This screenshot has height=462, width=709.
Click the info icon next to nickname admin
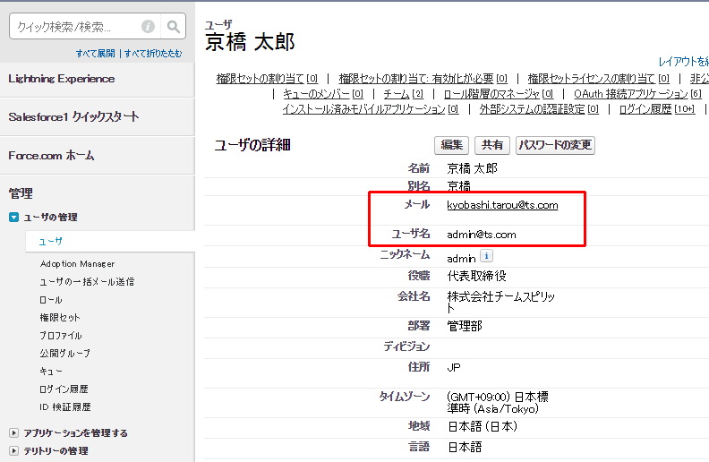[x=486, y=257]
